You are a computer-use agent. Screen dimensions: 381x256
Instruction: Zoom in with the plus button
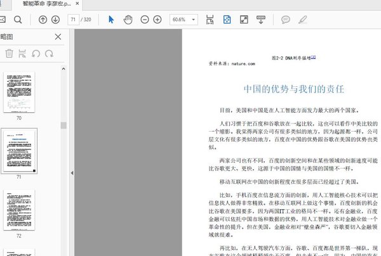(157, 20)
